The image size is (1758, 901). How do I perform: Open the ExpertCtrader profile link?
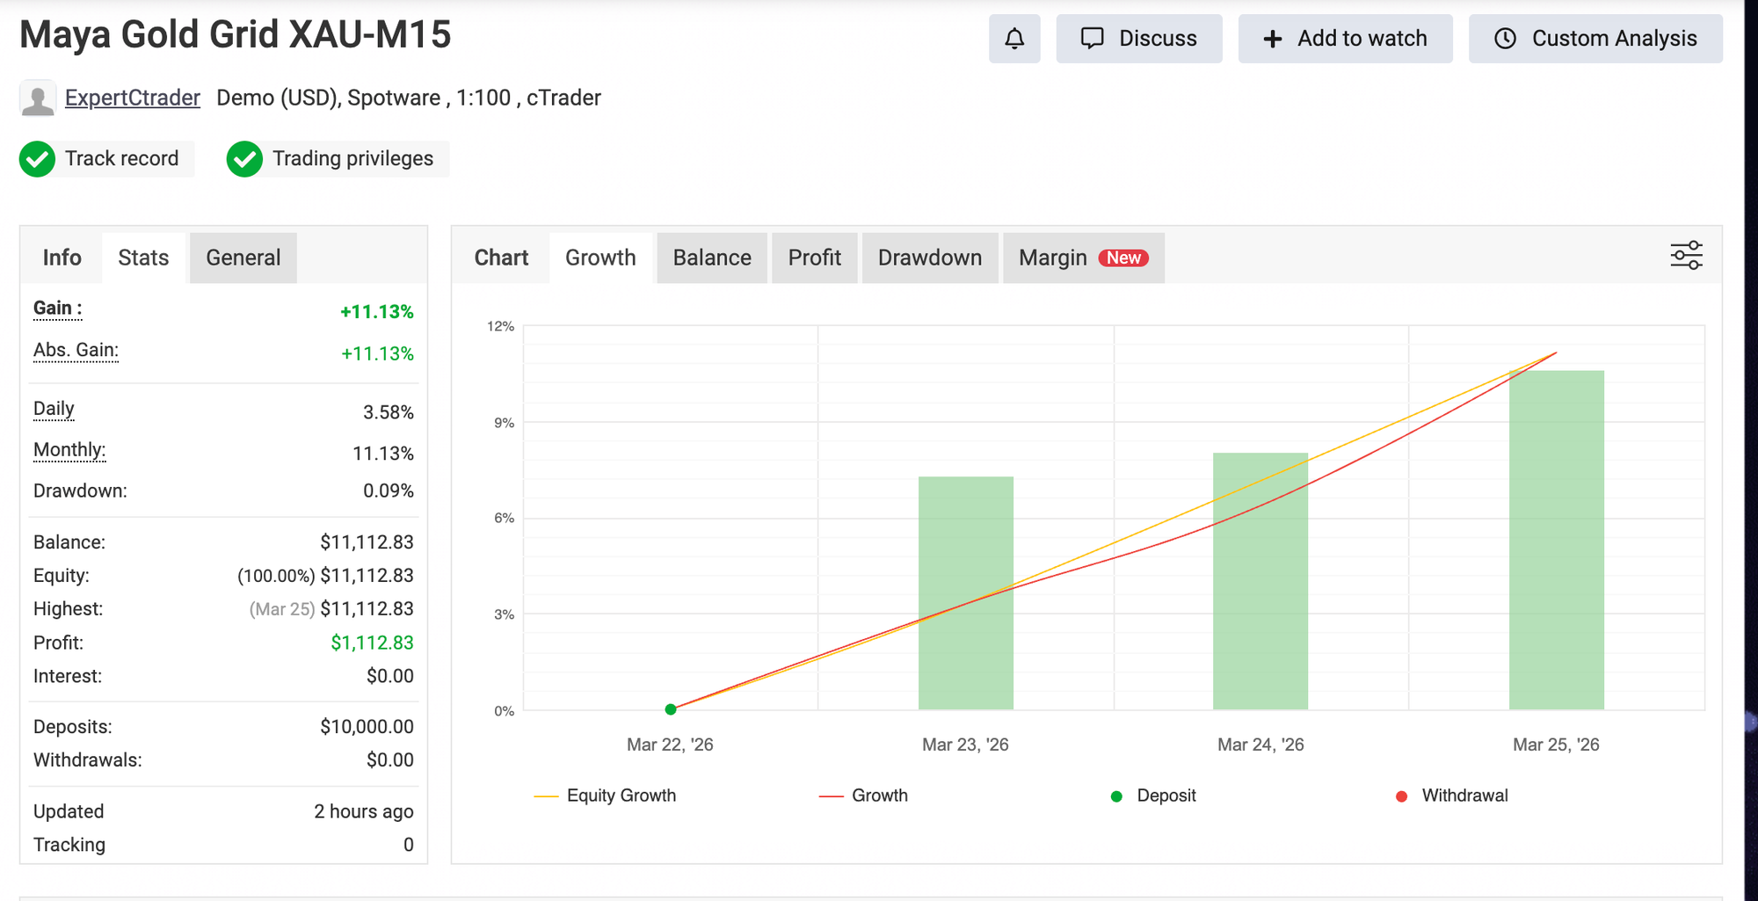pos(133,98)
